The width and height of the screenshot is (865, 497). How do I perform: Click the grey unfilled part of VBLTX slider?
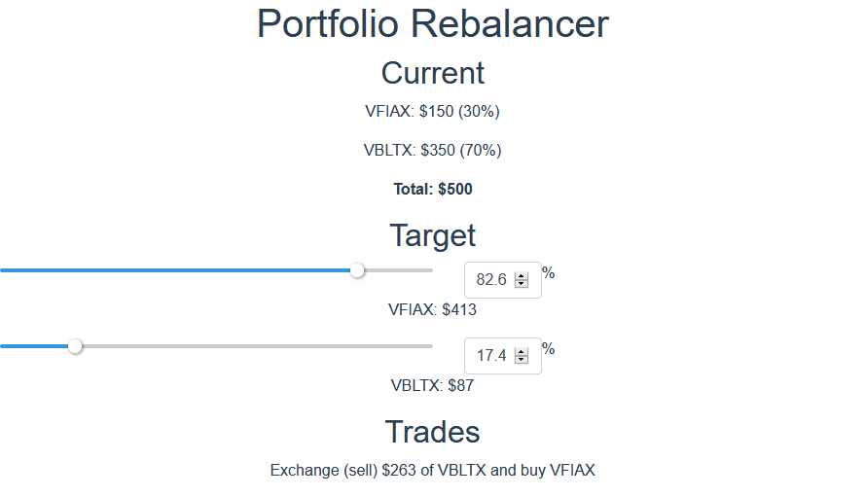pos(258,346)
